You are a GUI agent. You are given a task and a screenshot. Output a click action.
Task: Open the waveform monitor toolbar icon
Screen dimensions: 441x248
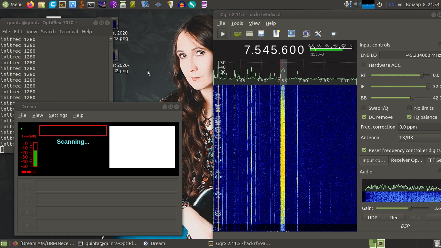click(x=291, y=34)
